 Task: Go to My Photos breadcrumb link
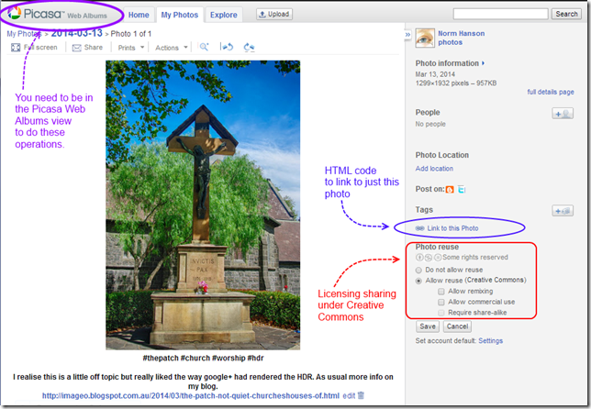(x=24, y=34)
